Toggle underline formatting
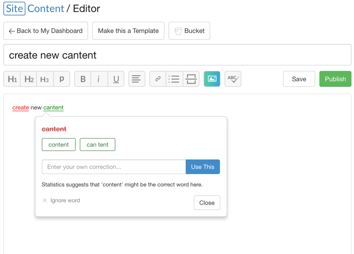Screen dimensions: 354x254 pyautogui.click(x=116, y=79)
